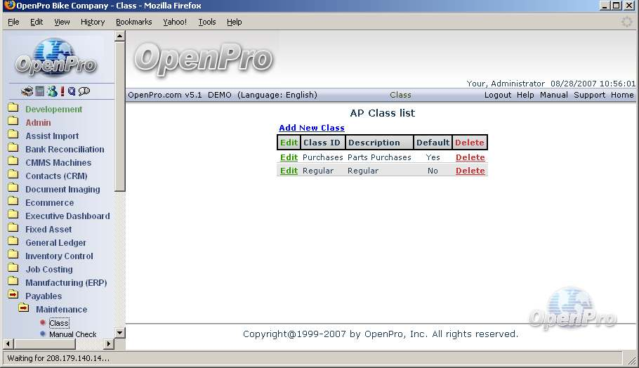This screenshot has width=639, height=368.
Task: Click the printer icon in sidebar toolbar
Action: [x=27, y=91]
